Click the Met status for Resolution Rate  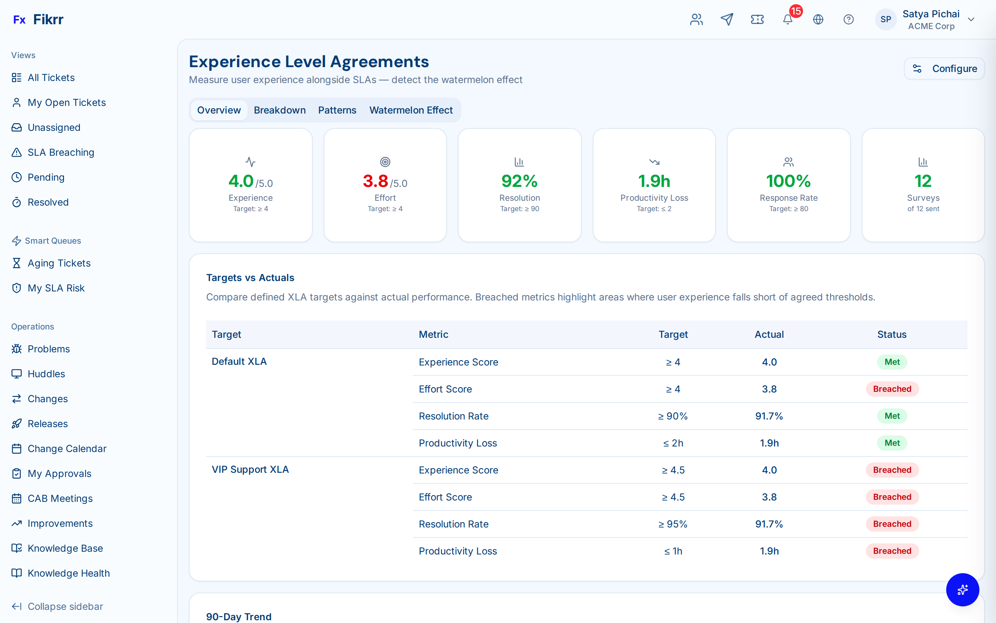892,416
